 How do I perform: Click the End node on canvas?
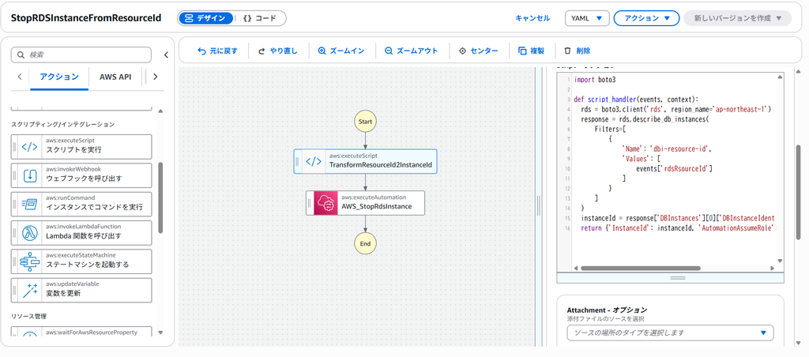[x=365, y=243]
